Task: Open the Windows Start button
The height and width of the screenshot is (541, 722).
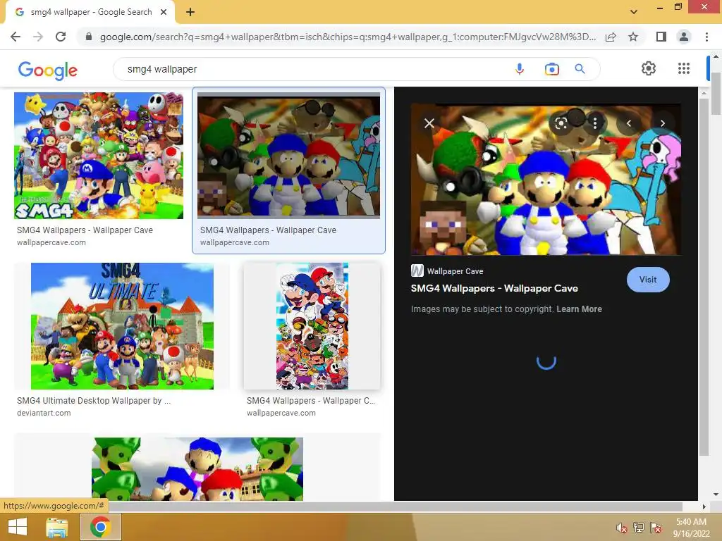Action: 18,527
